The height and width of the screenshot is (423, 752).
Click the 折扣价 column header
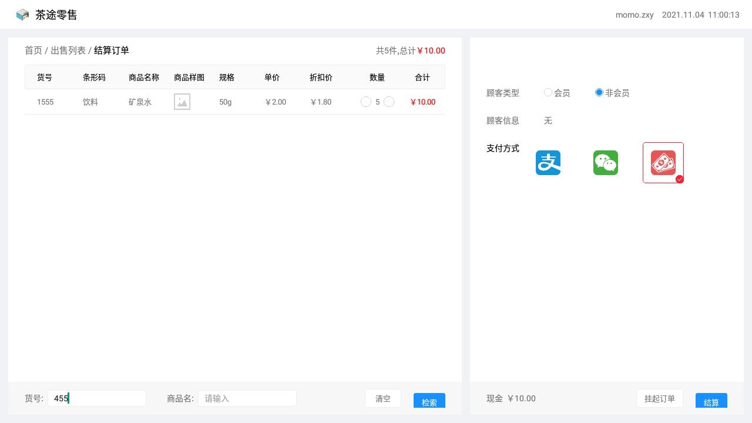tap(321, 77)
